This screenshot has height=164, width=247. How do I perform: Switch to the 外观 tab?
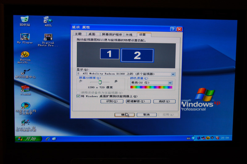[129, 35]
